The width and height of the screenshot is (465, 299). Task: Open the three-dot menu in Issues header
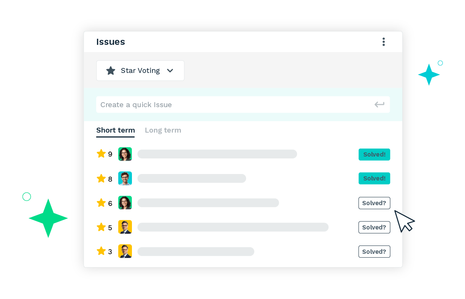coord(383,42)
